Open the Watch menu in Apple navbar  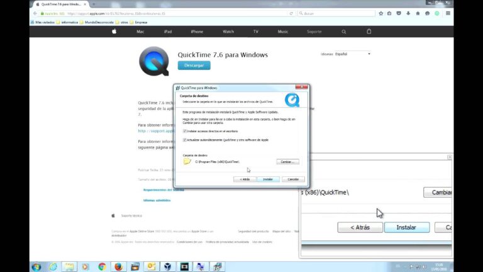(x=228, y=31)
